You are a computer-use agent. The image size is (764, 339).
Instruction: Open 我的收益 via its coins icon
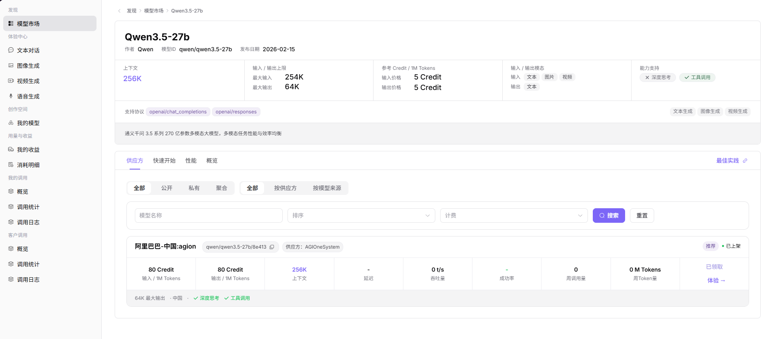coord(11,149)
